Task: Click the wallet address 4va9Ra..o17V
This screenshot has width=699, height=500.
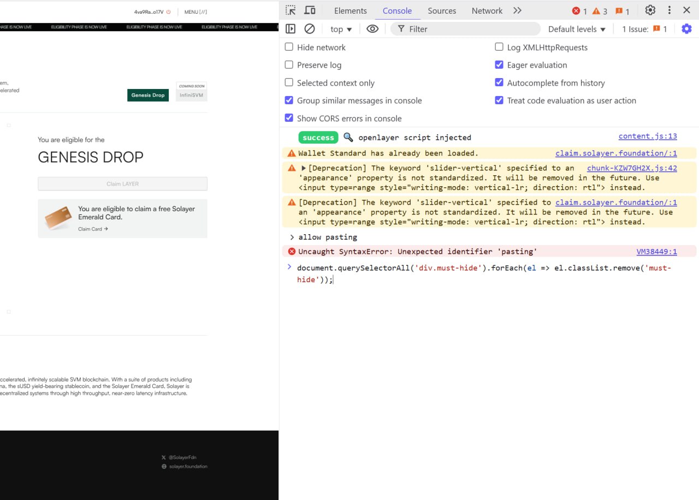Action: click(x=149, y=12)
